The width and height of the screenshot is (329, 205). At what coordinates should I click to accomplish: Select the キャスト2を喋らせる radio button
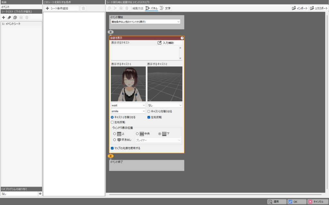149,111
